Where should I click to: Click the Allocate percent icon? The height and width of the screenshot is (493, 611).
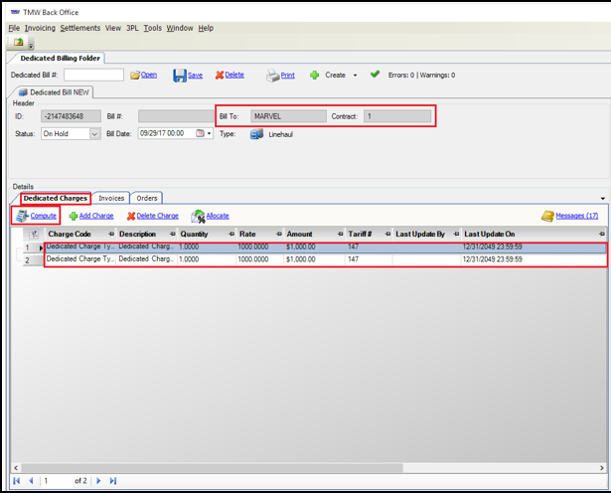(198, 217)
